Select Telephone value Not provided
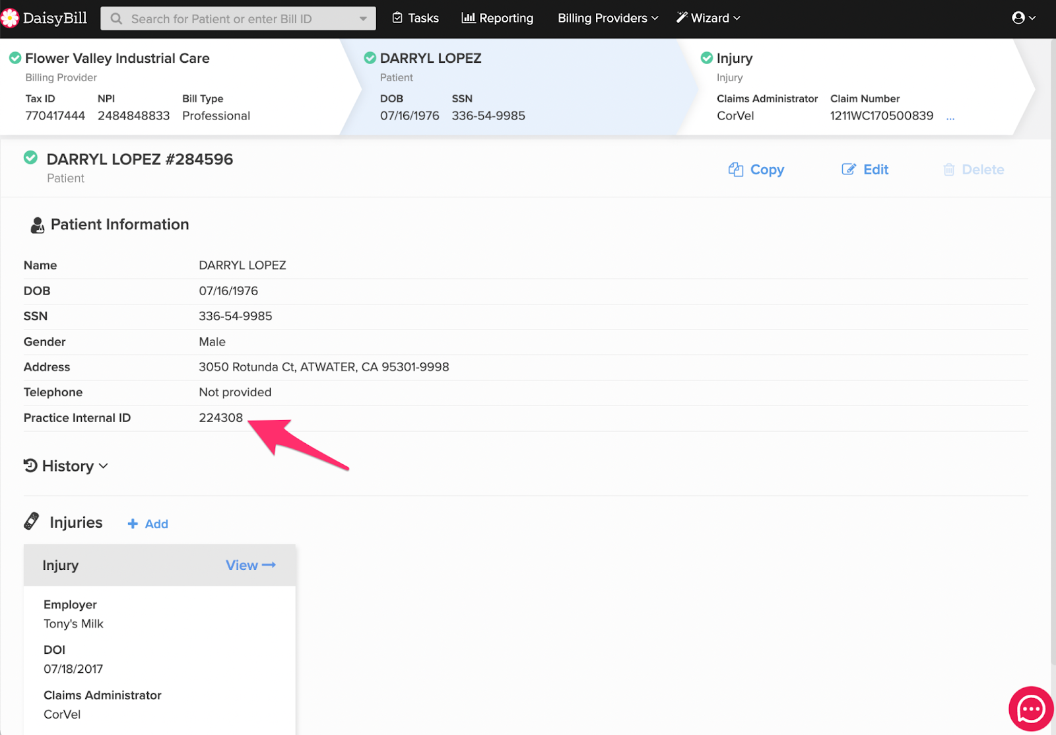 (235, 392)
